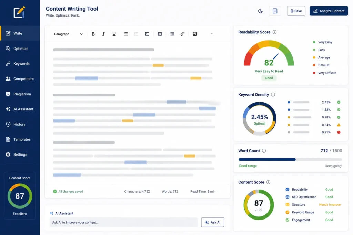Screen dimensions: 353x235
Task: Insert a bulleted list
Action: [126, 34]
